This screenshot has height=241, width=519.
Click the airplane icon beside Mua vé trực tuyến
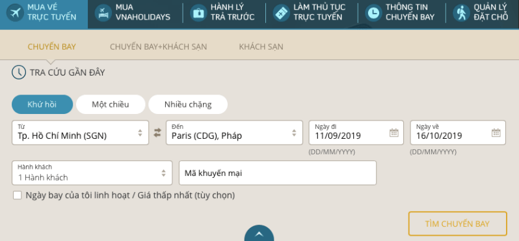pos(15,13)
